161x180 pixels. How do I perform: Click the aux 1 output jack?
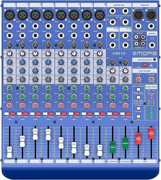(x=112, y=22)
